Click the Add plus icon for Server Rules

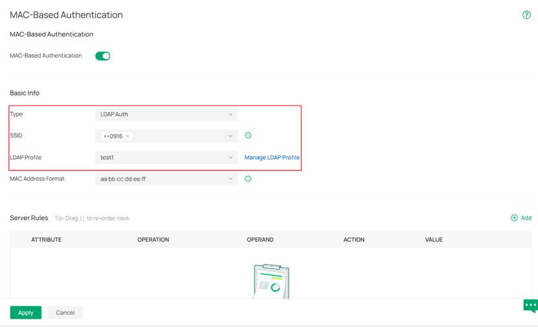click(514, 218)
